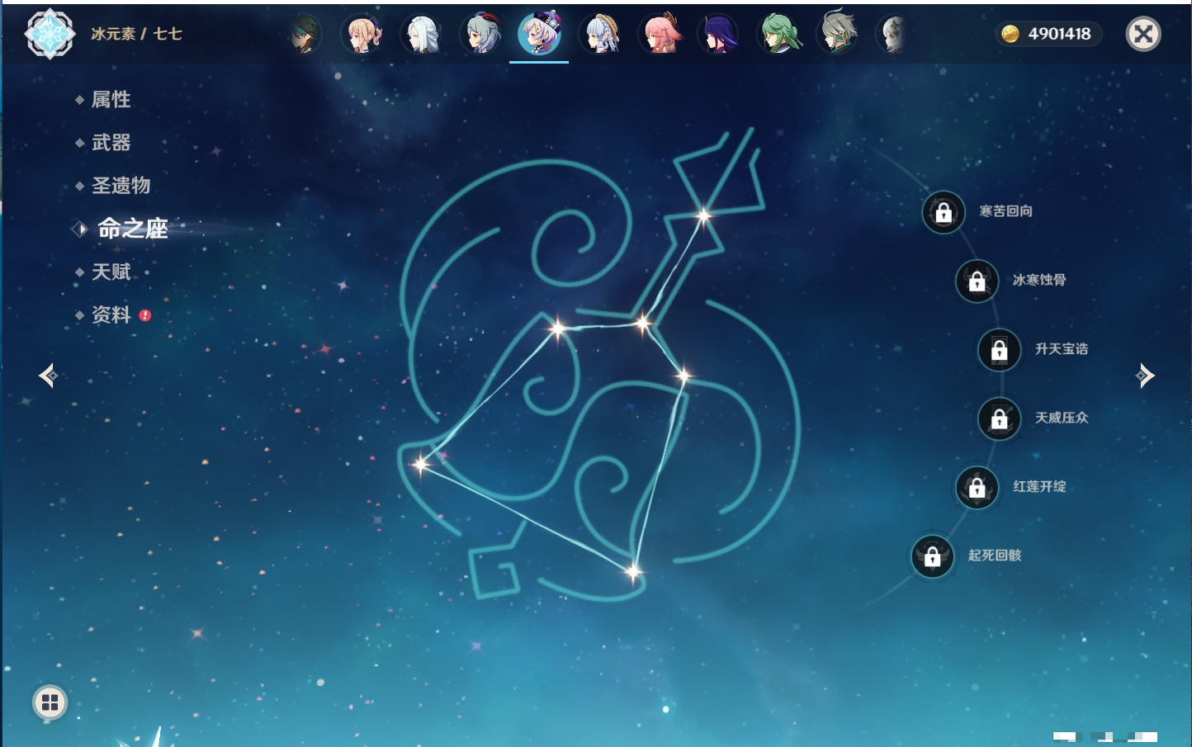Select the white braided-hair character avatar
The width and height of the screenshot is (1192, 747).
pos(421,34)
